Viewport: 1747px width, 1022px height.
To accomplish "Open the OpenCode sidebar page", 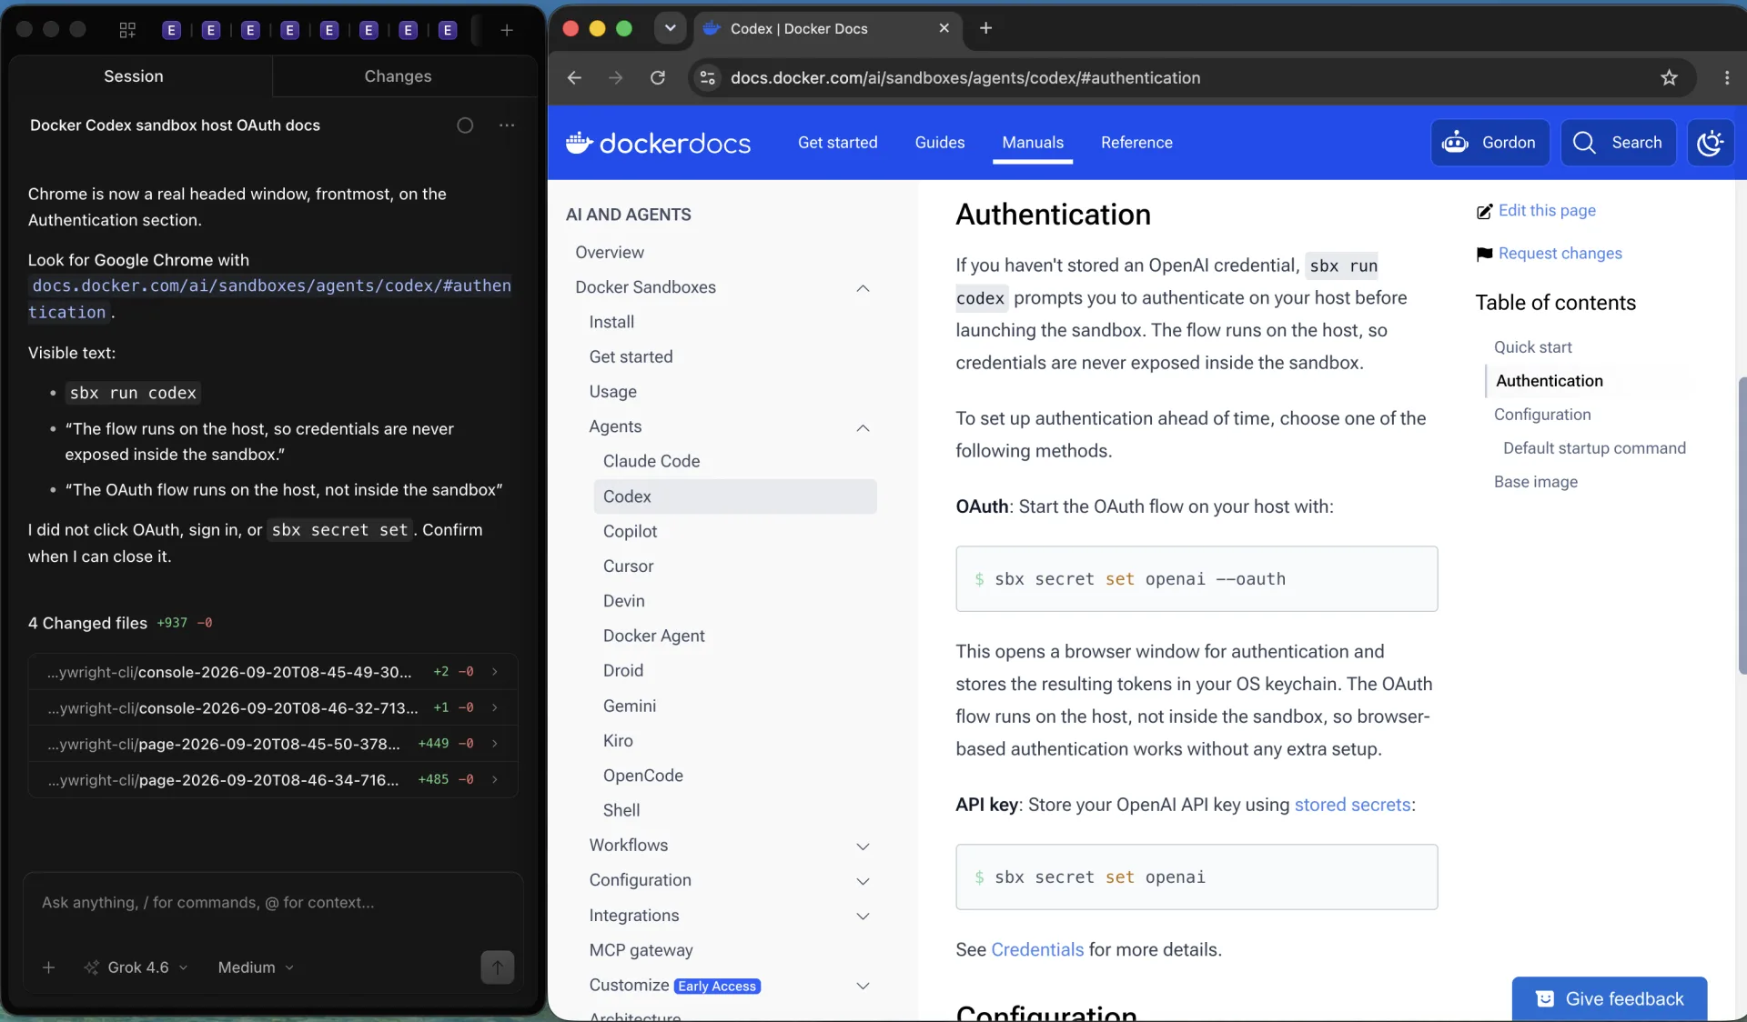I will [x=642, y=776].
